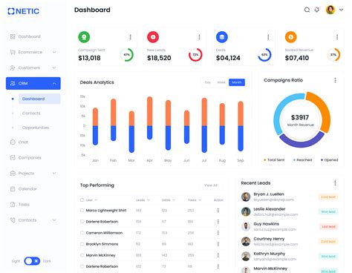Open Courtney Henry lead entry
This screenshot has height=273, width=352.
290,241
